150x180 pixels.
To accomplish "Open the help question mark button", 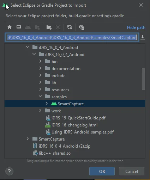I will pos(9,171).
